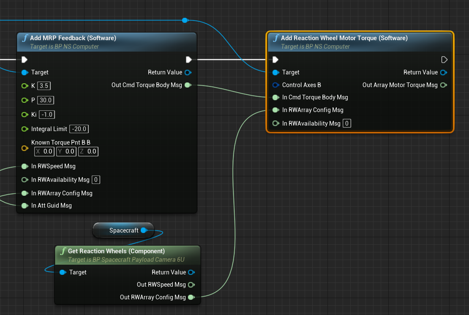Click the Out Array Motor Torque Msg pin

[x=443, y=85]
